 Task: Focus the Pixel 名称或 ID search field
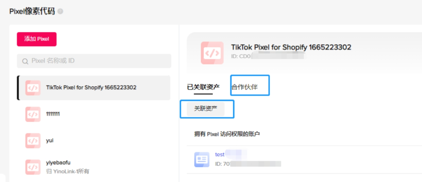pyautogui.click(x=94, y=61)
